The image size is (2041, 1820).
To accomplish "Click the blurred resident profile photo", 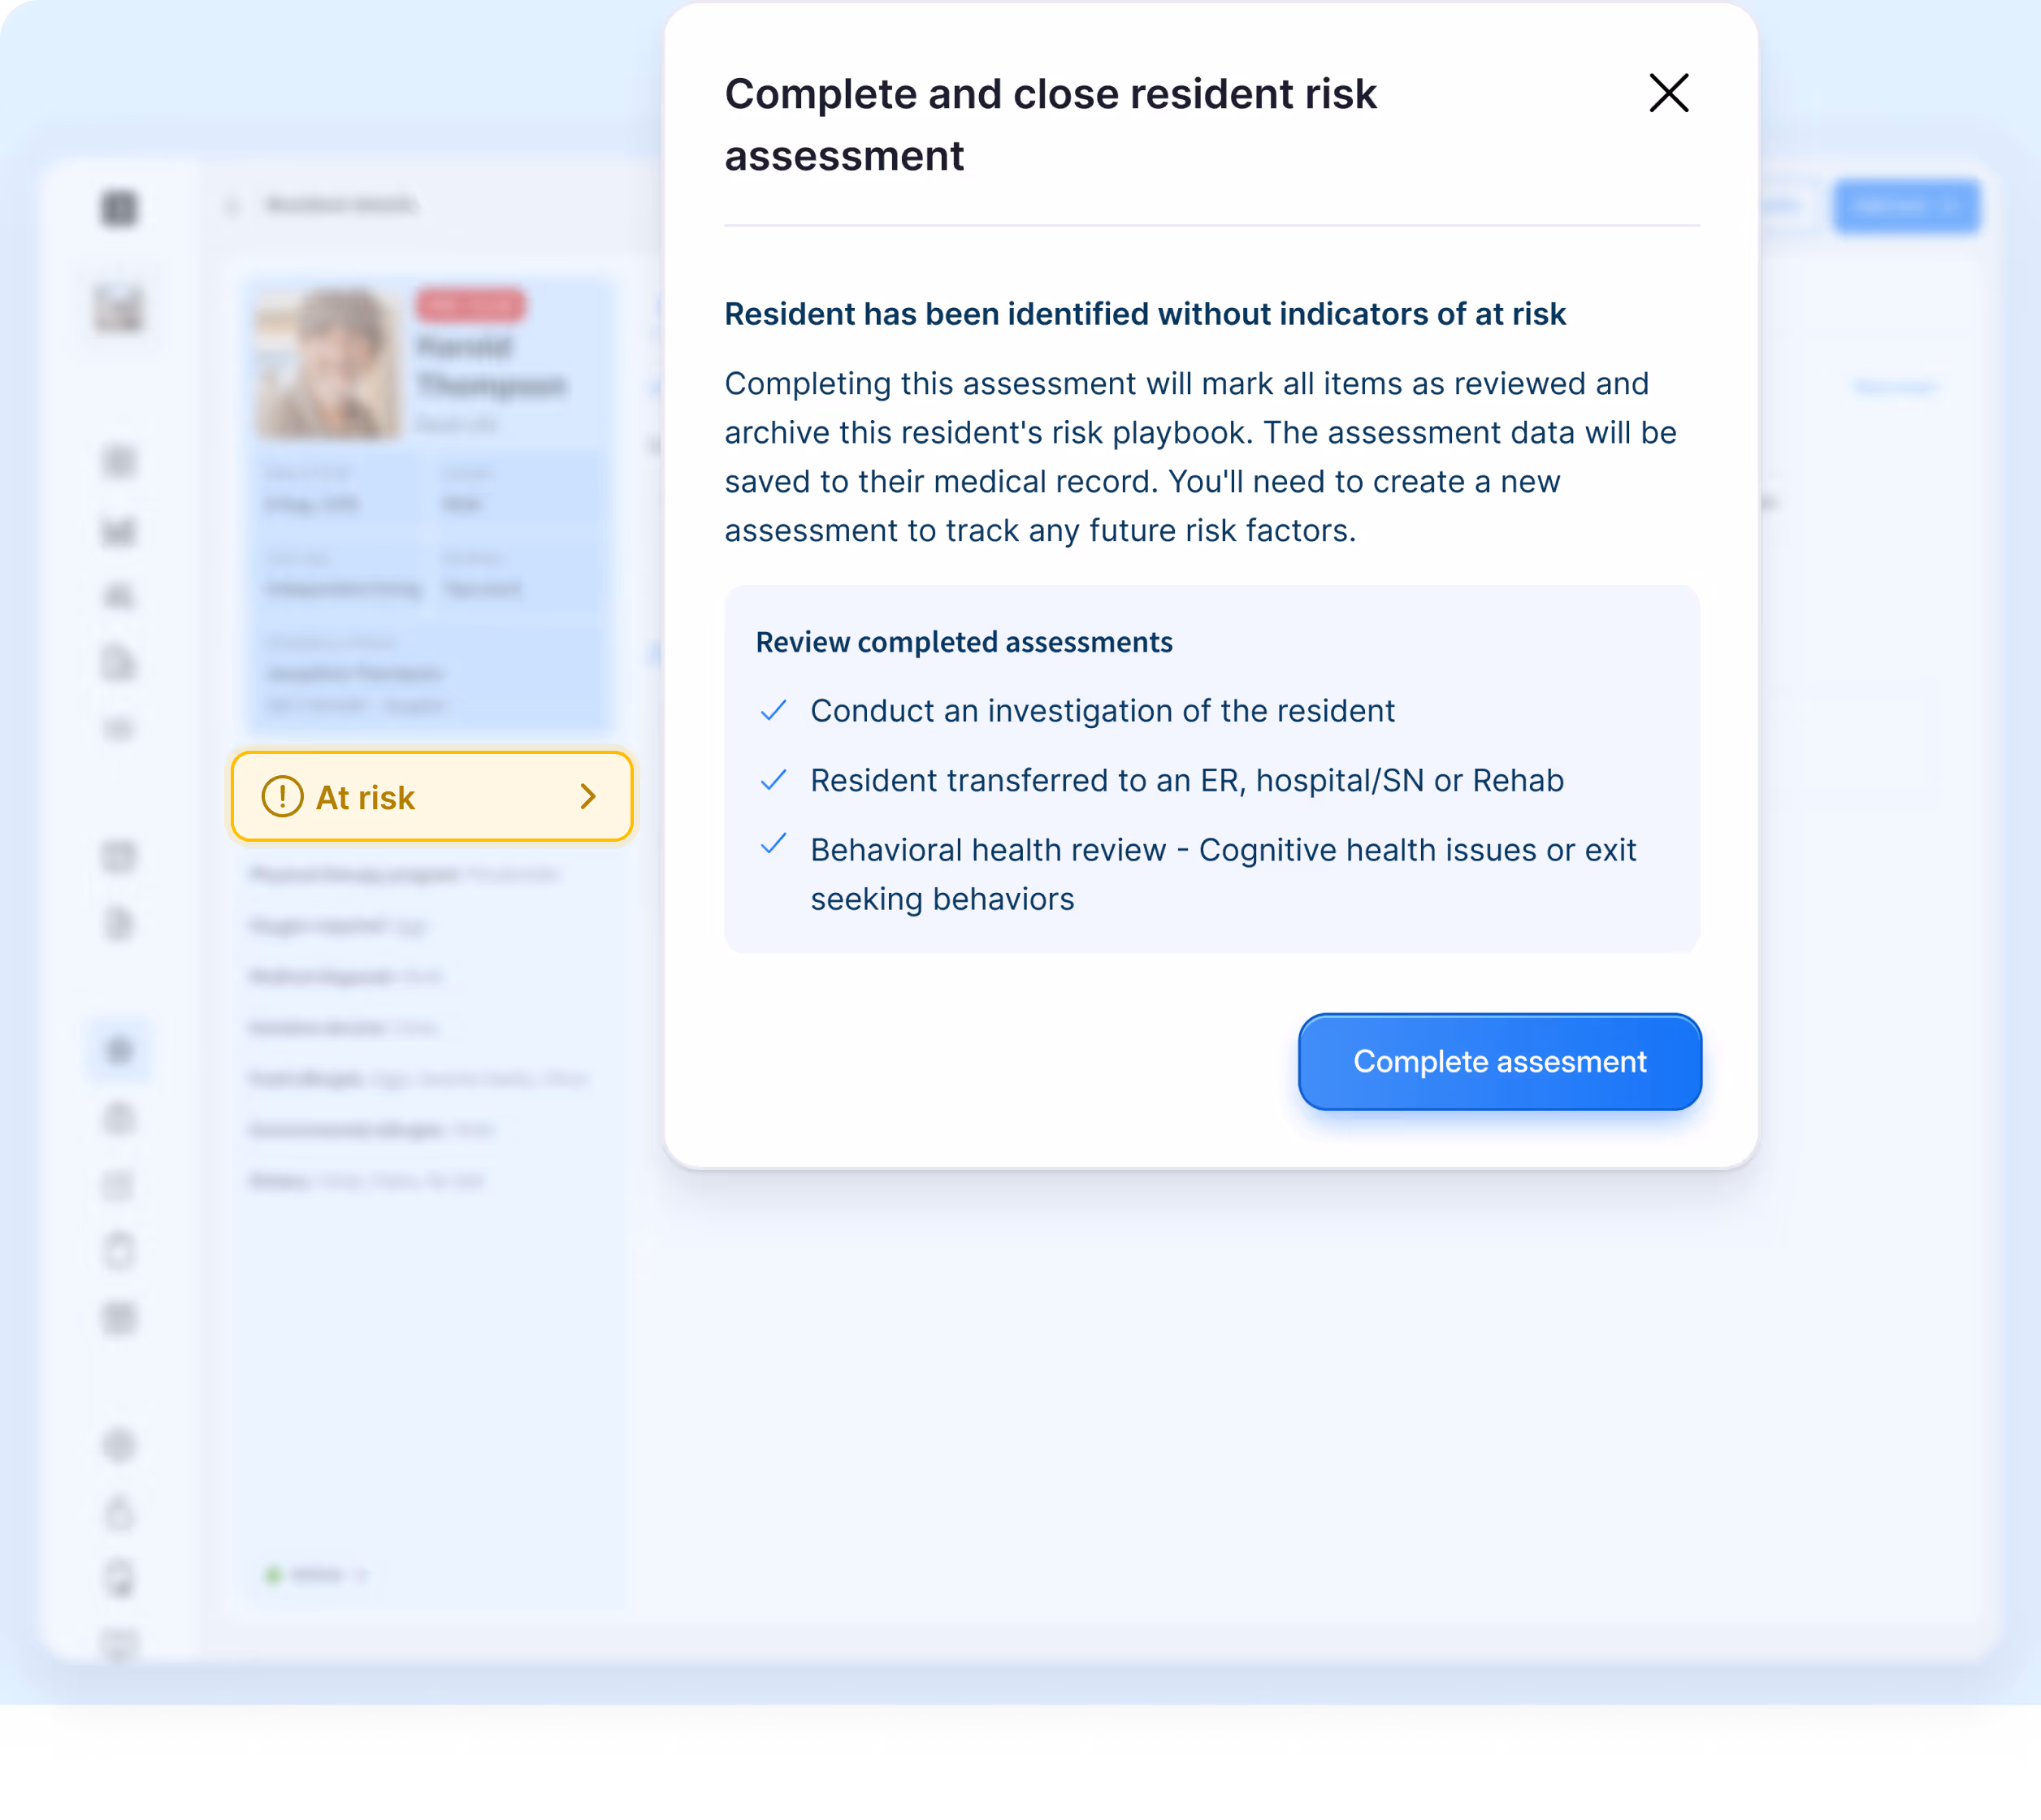I will [x=328, y=364].
